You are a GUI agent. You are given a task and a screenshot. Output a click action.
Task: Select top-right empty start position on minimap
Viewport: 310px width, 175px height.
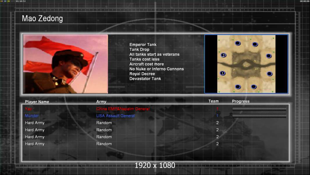255,44
